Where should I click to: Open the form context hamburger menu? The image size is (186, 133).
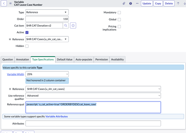pos(10,4)
